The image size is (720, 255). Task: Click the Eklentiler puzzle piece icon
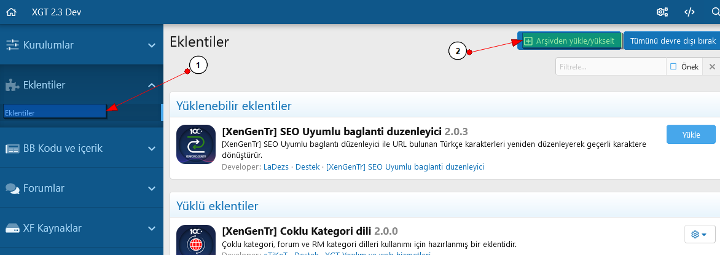(x=12, y=85)
